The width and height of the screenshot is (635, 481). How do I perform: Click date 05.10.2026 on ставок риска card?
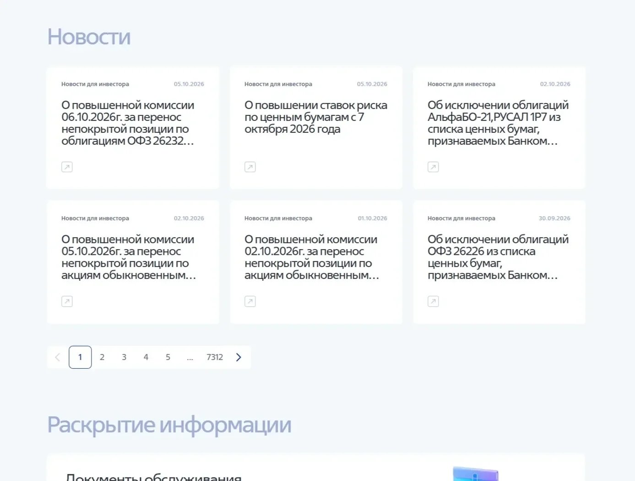point(372,84)
